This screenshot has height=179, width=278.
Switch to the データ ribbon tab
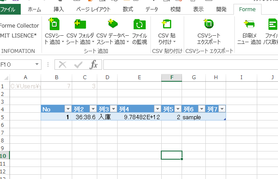pos(151,9)
